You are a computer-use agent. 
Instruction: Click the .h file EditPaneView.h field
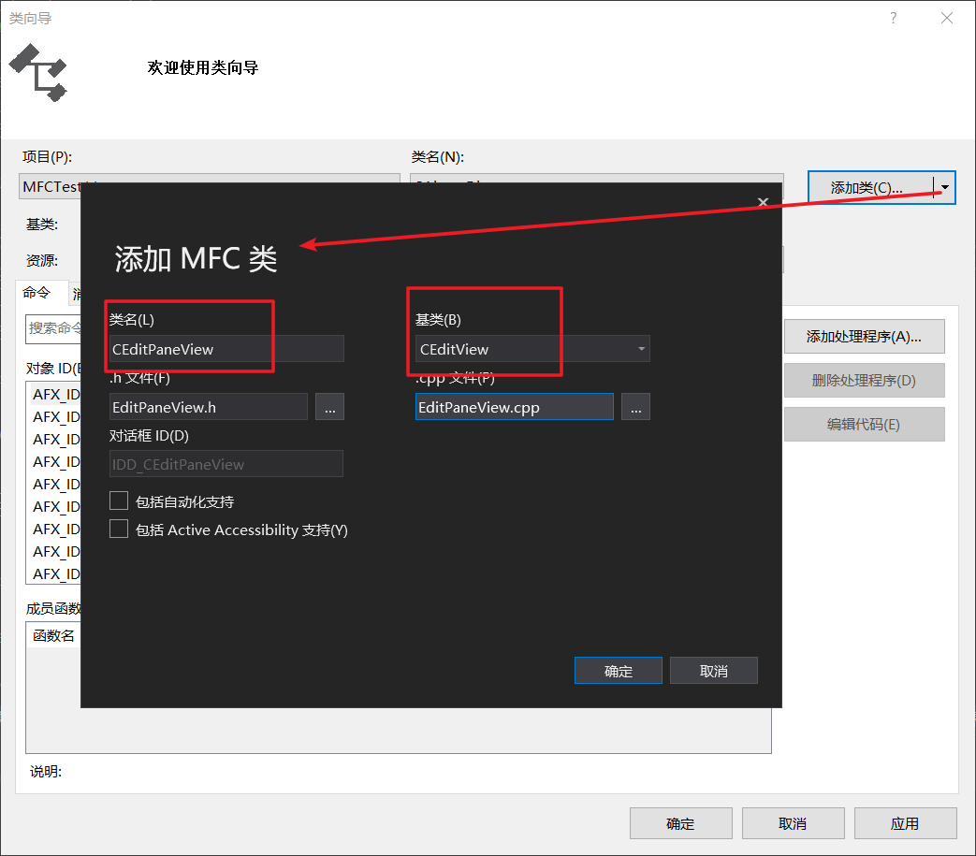point(209,407)
